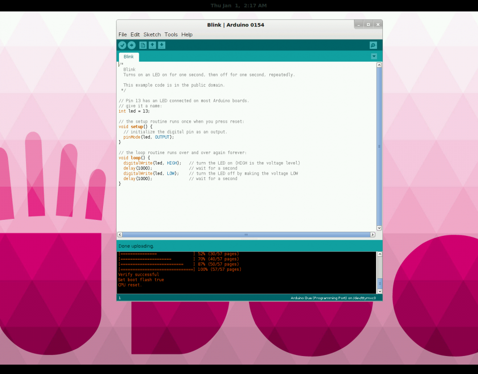Click the first 'delay(1000);' line
Image resolution: width=478 pixels, height=374 pixels.
click(x=137, y=168)
